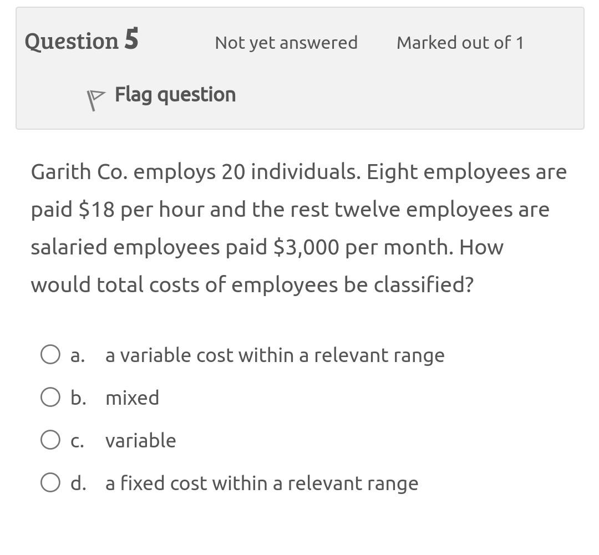Click the Not yet answered status label
The width and height of the screenshot is (599, 555).
tap(286, 42)
